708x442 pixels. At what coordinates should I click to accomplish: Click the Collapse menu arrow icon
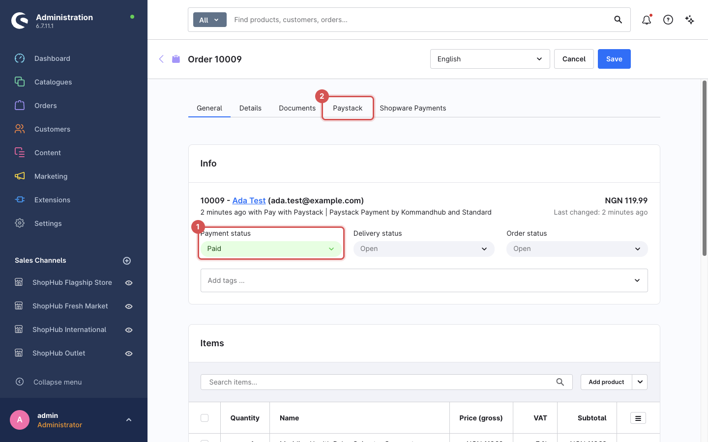click(20, 382)
